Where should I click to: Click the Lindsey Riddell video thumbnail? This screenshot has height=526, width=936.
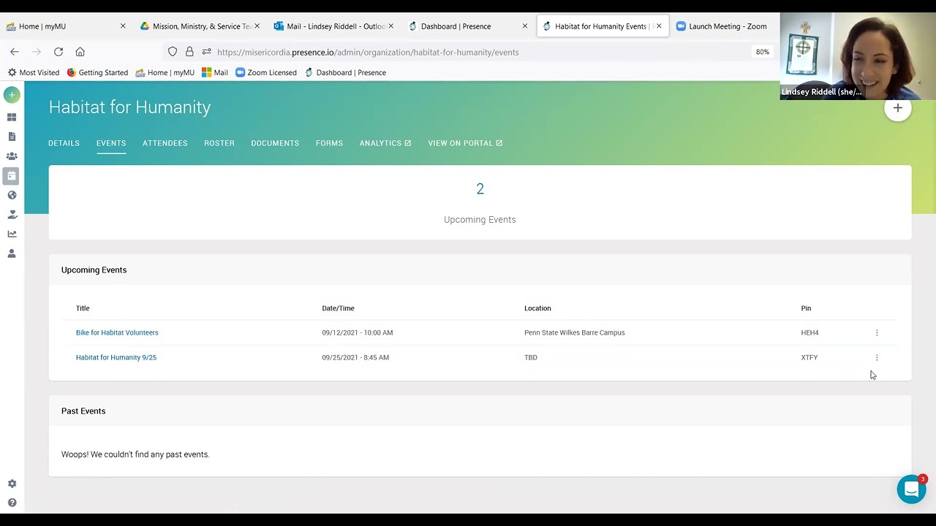click(x=858, y=56)
